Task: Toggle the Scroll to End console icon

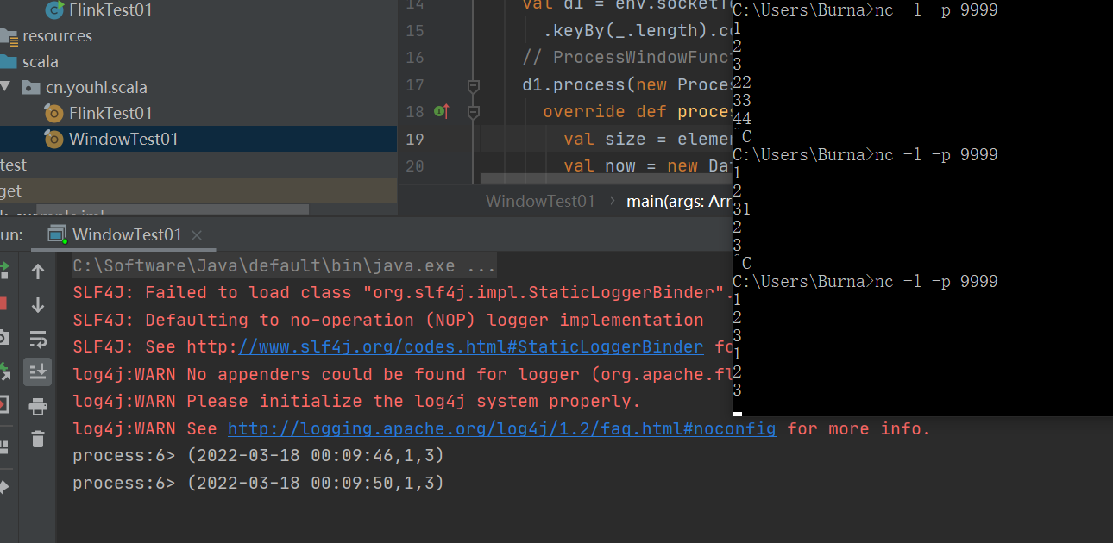Action: point(38,371)
